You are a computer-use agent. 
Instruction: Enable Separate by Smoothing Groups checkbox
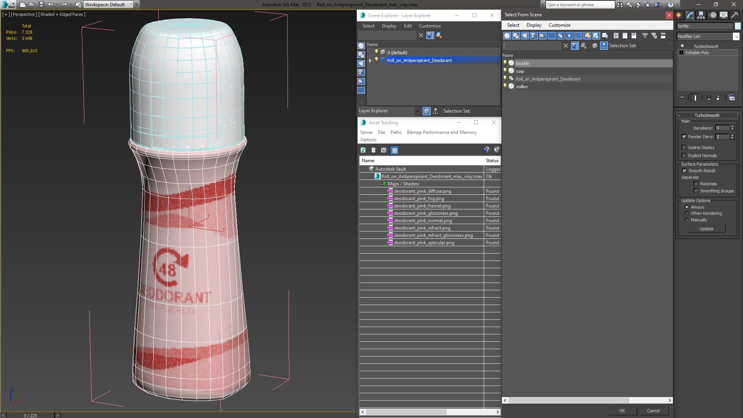click(x=696, y=191)
